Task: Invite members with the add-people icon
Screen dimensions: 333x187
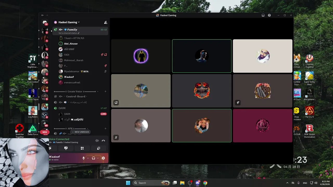Action: pyautogui.click(x=106, y=22)
